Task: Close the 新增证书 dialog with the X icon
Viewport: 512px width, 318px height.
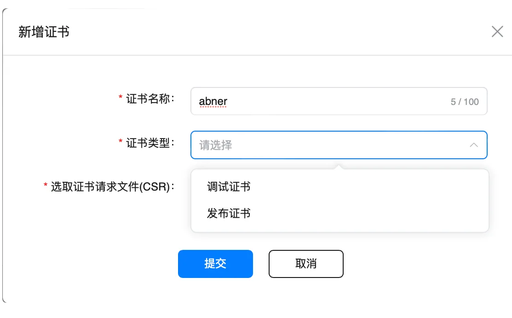Action: click(x=497, y=32)
